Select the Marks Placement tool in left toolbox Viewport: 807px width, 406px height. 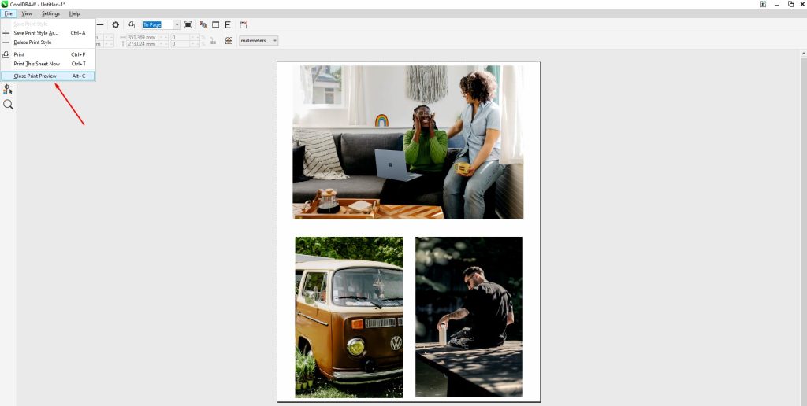(8, 90)
